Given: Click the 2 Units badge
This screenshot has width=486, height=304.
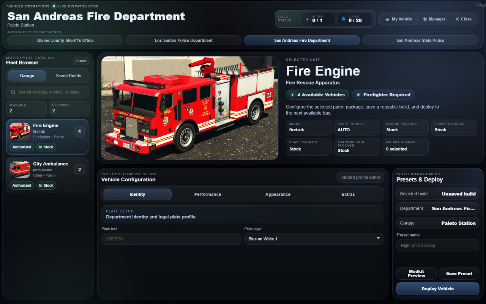Looking at the screenshot, I should [81, 61].
